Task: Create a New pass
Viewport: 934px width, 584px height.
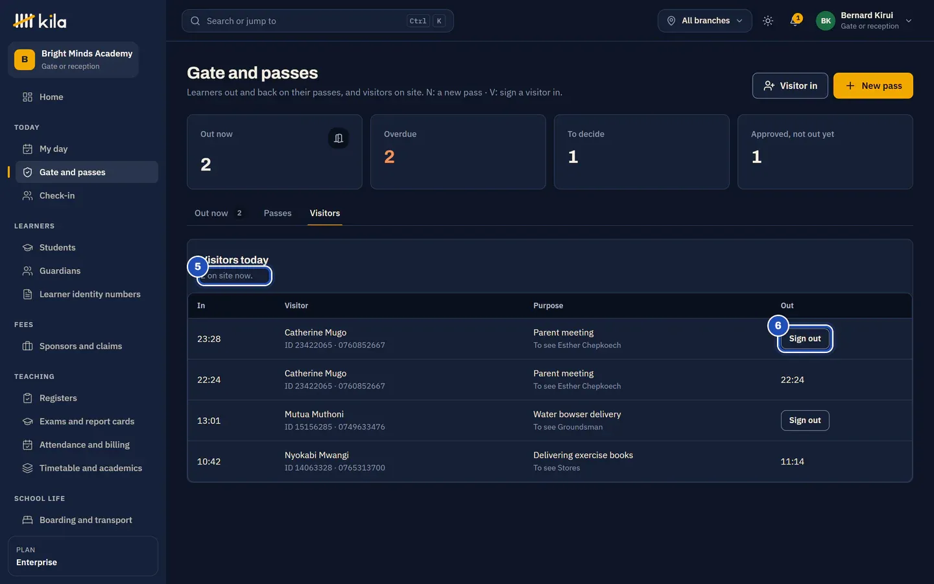Action: [x=873, y=86]
